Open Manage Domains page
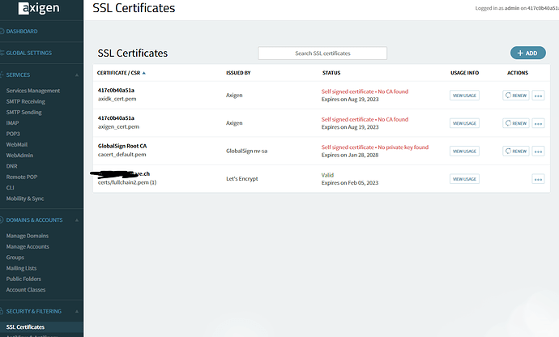 pos(27,236)
